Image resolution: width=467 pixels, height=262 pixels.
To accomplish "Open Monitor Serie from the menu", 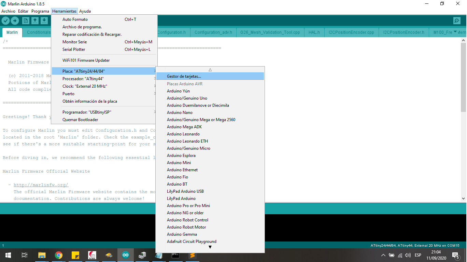I will pyautogui.click(x=104, y=42).
